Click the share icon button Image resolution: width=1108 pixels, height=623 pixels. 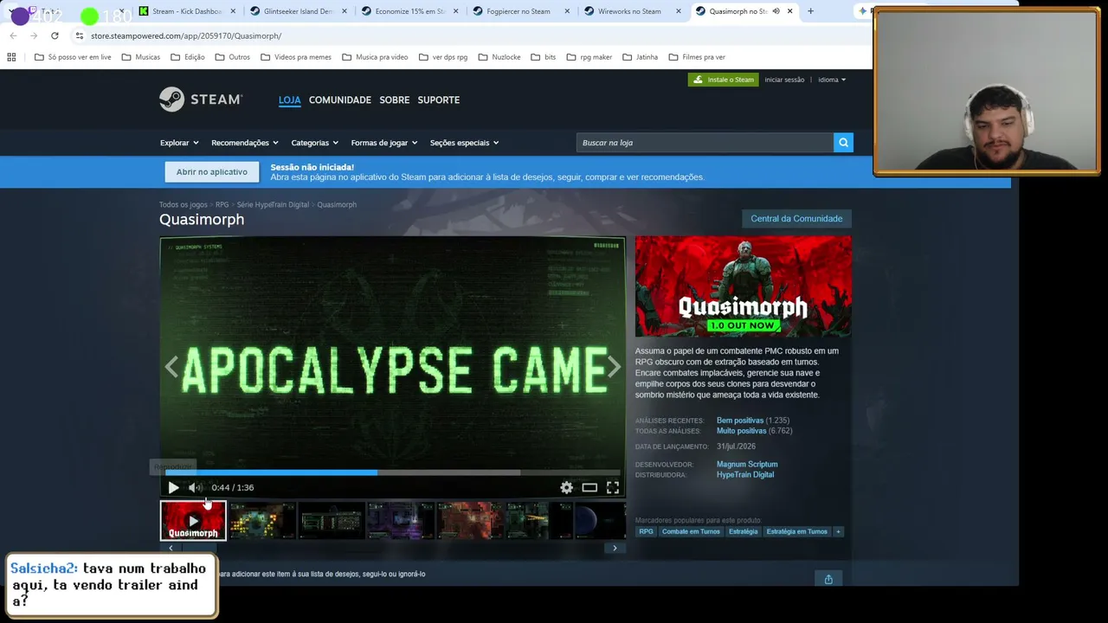click(x=828, y=579)
